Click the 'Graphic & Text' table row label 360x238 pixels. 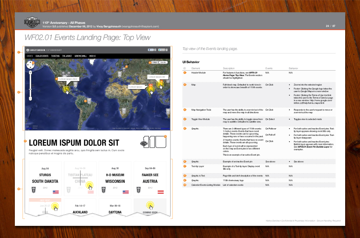click(x=198, y=175)
